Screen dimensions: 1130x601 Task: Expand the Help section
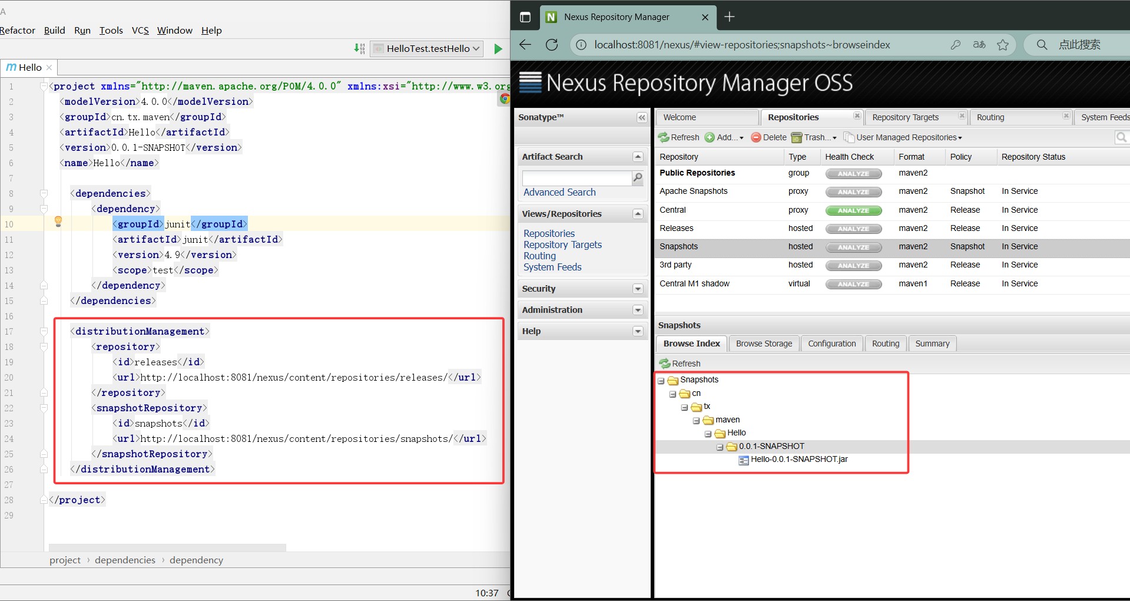click(638, 331)
